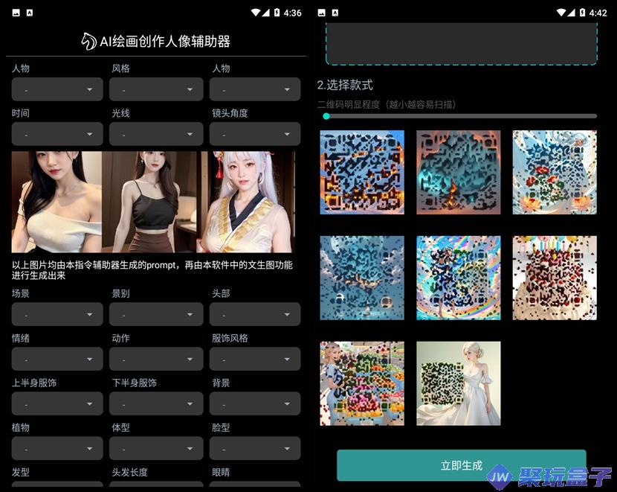
Task: Tap the '二维码明显程度（越小越容易扫描）' label
Action: coord(387,104)
